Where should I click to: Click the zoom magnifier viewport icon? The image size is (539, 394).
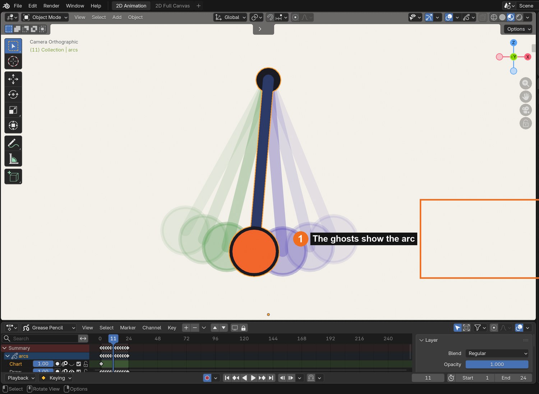point(525,83)
